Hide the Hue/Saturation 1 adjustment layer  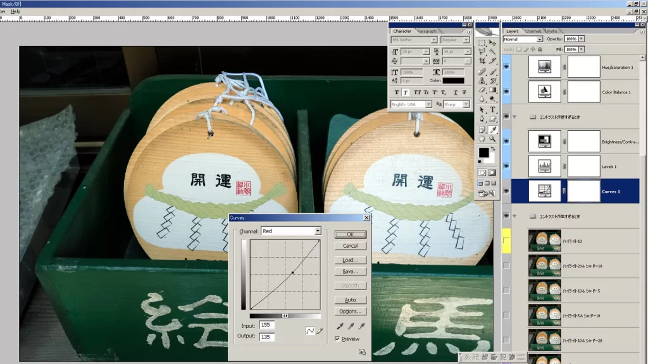pyautogui.click(x=505, y=66)
